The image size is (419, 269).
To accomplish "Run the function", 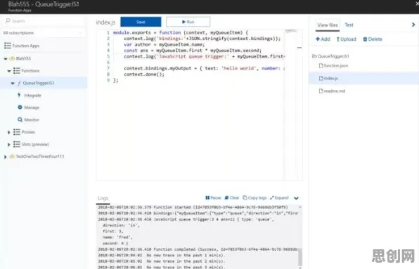I will point(188,22).
